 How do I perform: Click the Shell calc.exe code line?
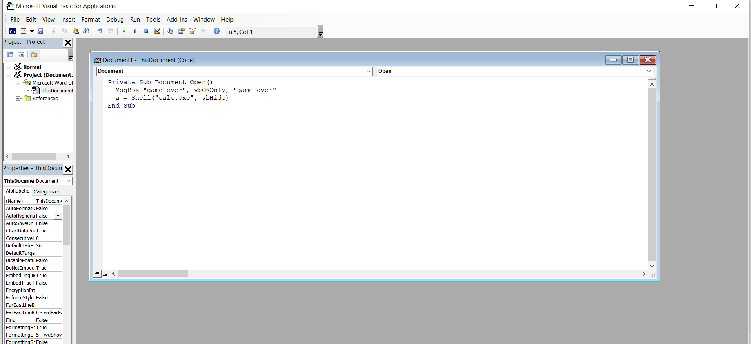(x=172, y=98)
